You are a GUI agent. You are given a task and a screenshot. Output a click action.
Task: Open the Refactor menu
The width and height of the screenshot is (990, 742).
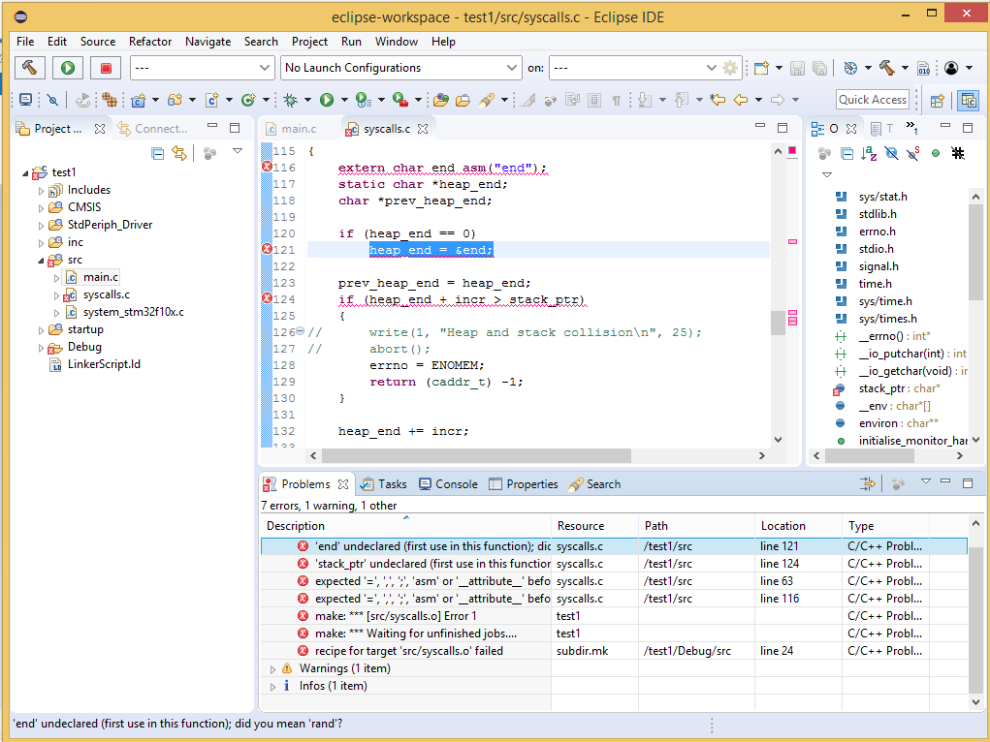[150, 42]
